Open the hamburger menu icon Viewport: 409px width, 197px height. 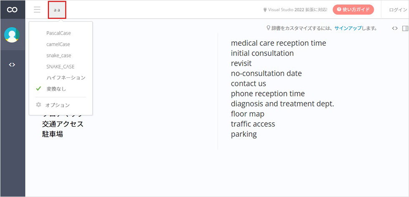point(37,10)
